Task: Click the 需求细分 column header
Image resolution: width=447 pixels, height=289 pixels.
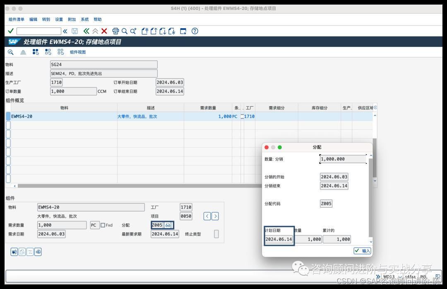Action: point(276,108)
